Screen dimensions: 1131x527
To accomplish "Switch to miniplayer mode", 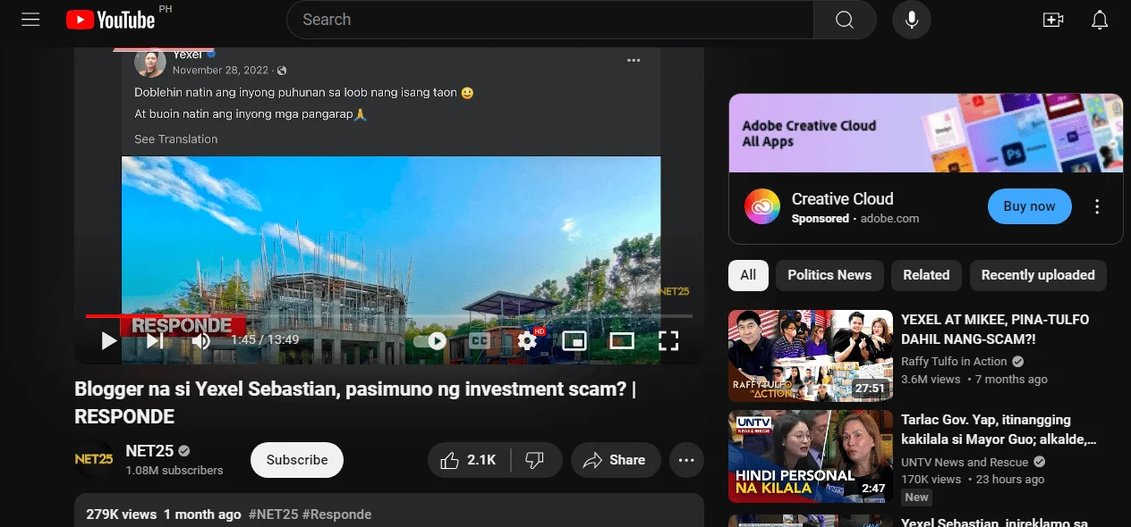I will pos(574,340).
